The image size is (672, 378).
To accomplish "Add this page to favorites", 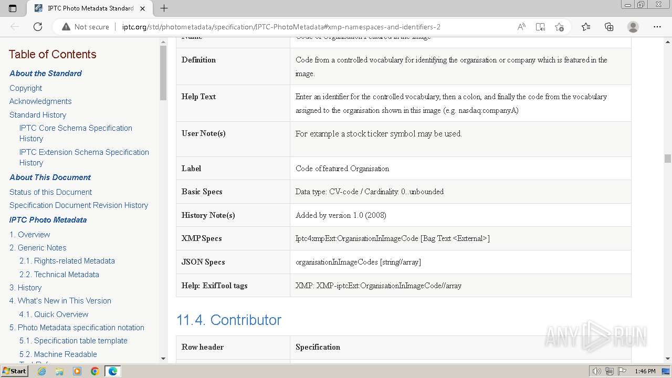I will tap(559, 27).
